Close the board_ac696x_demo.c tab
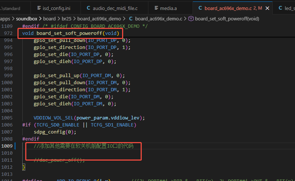The height and width of the screenshot is (181, 295). point(267,8)
